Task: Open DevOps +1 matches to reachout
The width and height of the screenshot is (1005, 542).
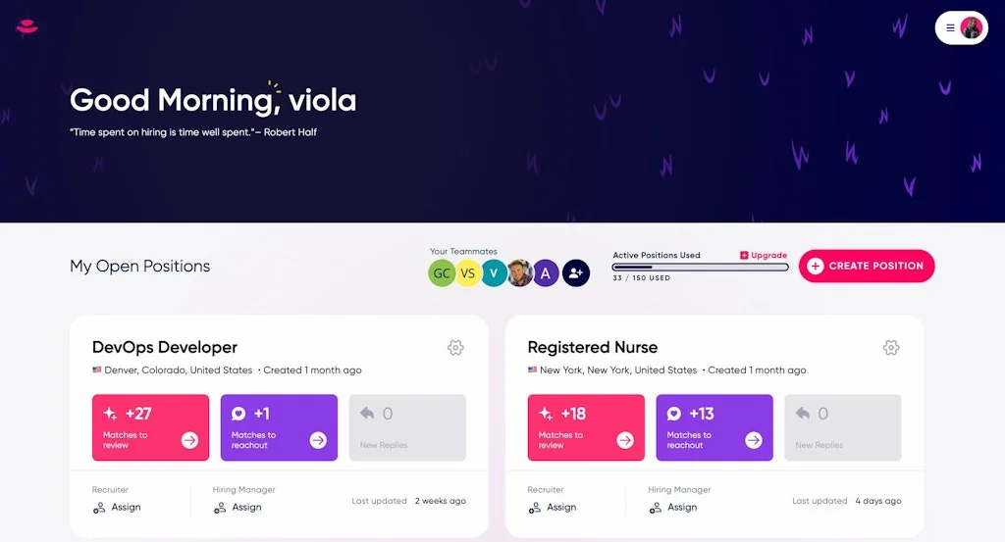Action: coord(279,427)
